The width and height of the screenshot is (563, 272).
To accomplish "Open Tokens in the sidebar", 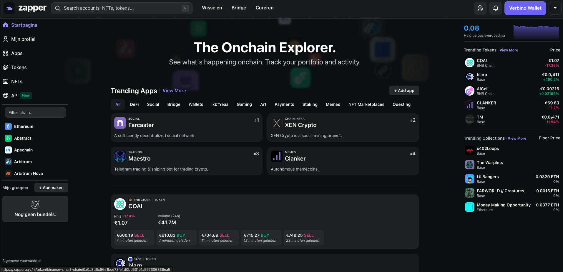I will (19, 67).
